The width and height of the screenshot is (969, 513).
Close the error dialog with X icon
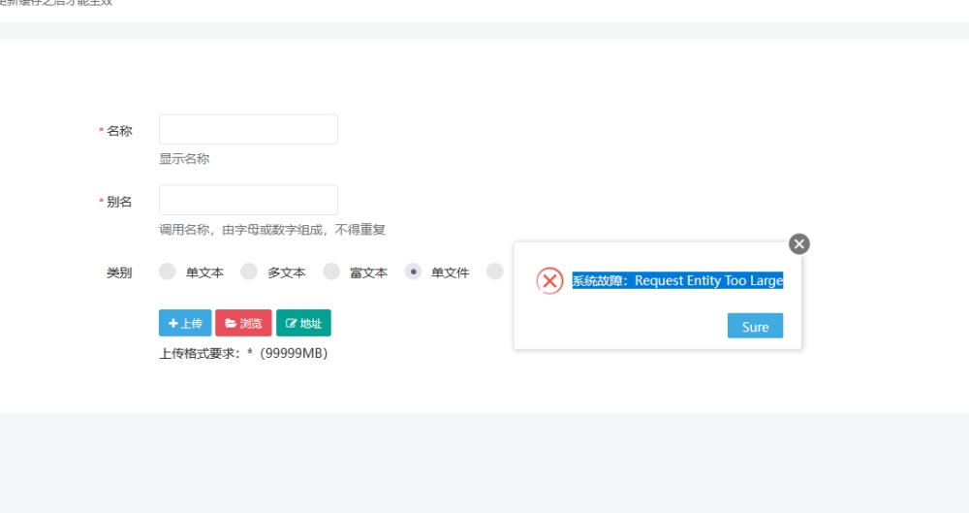799,243
